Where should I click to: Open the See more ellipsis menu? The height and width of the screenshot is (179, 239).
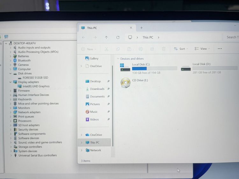[220, 49]
